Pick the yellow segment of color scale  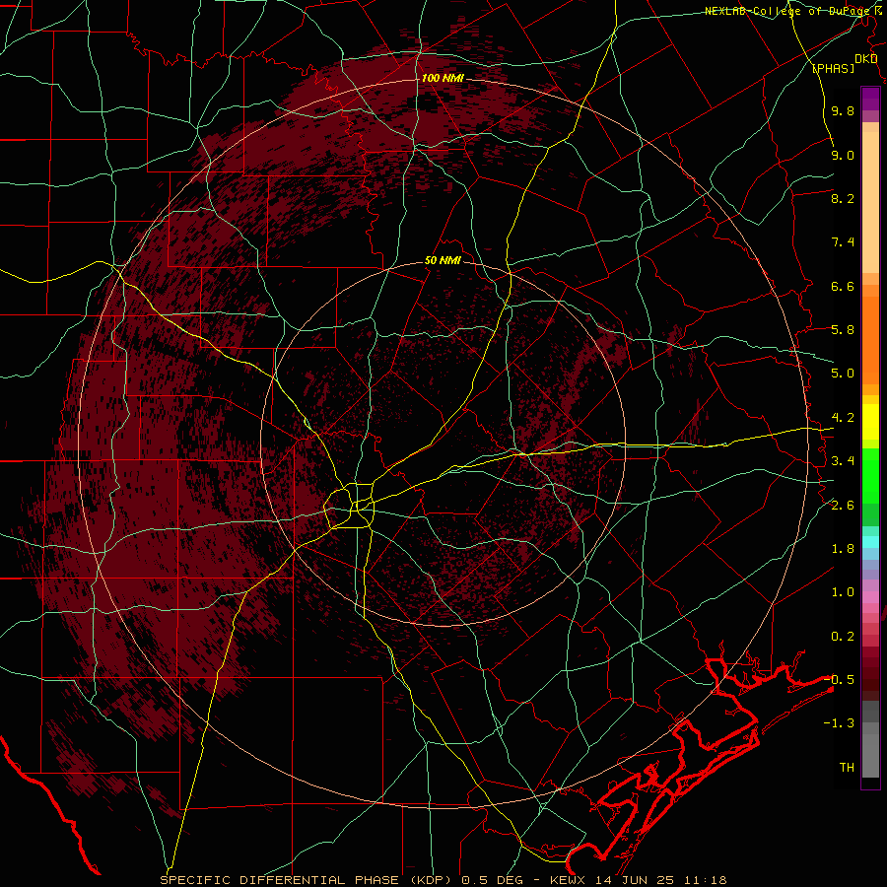click(870, 422)
